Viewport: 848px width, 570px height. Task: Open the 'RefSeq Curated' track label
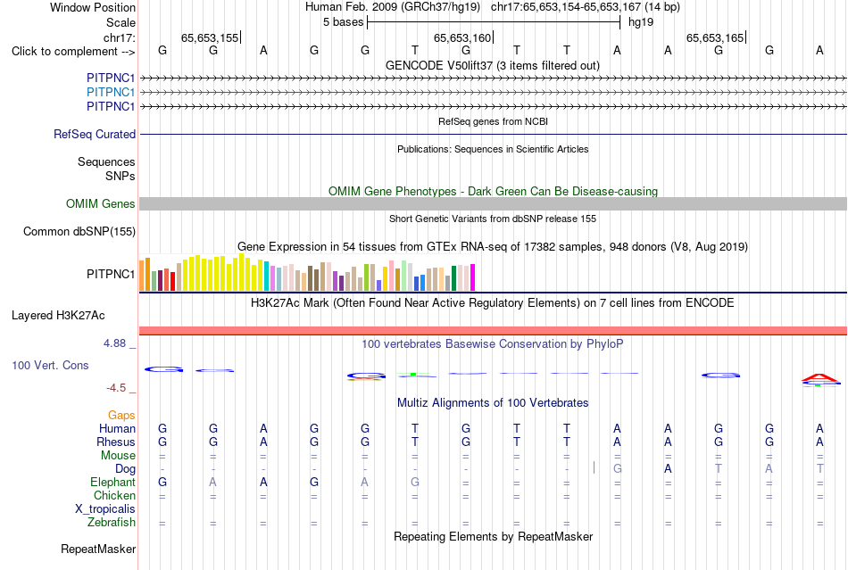coord(95,134)
